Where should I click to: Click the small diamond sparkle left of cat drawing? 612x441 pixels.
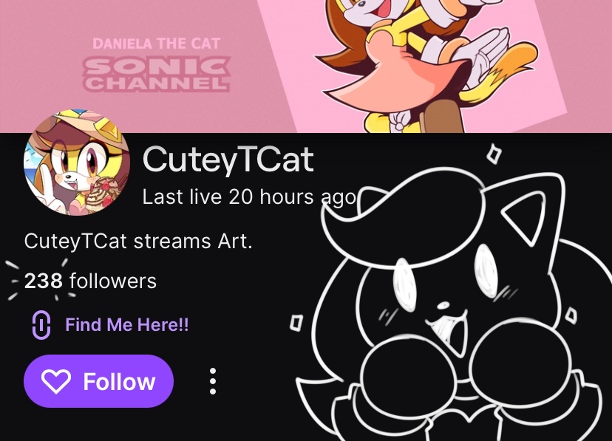coord(296,322)
